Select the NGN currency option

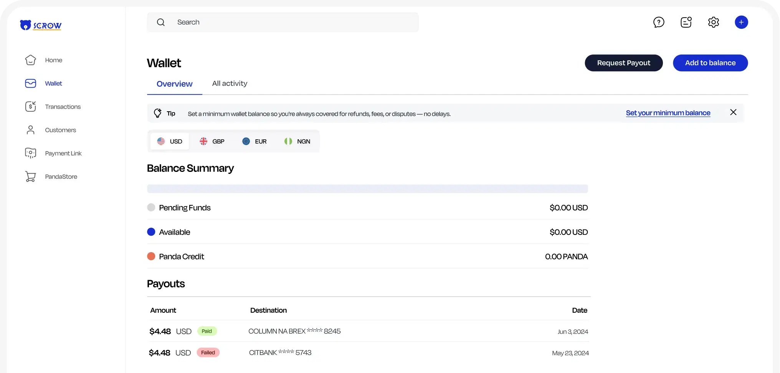pos(296,141)
